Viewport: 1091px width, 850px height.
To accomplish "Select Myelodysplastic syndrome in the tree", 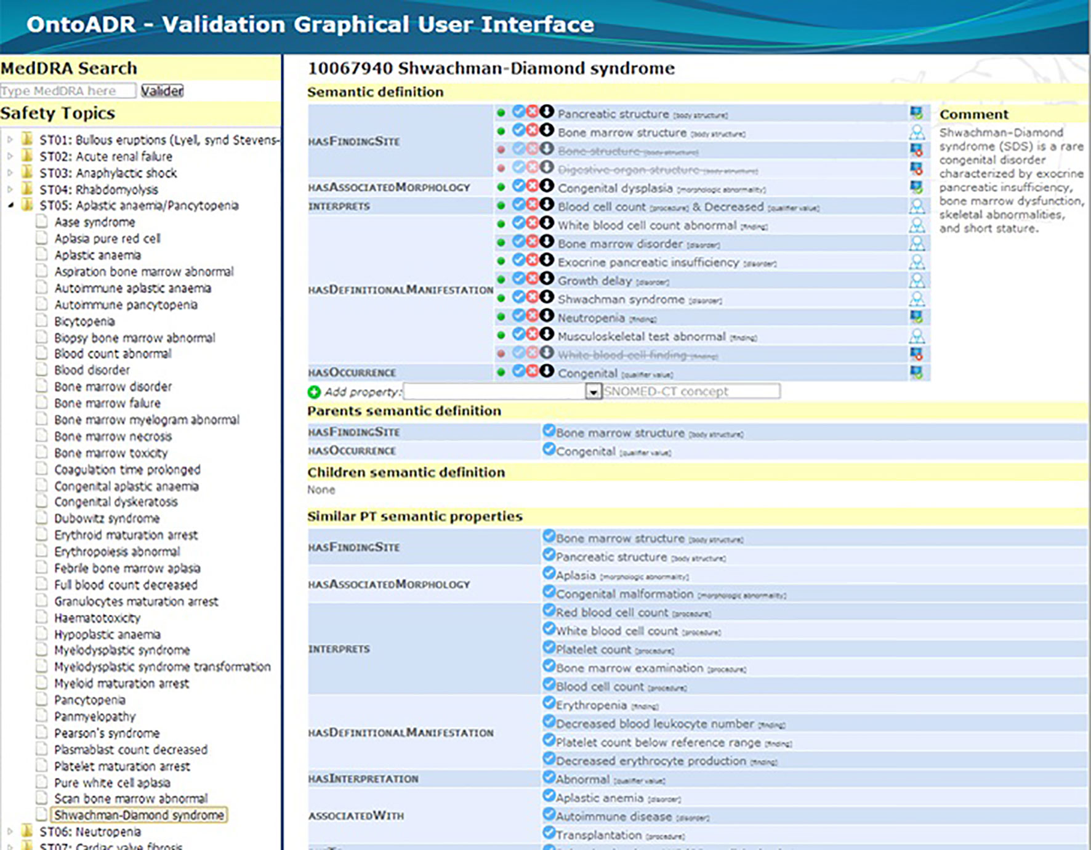I will 122,651.
